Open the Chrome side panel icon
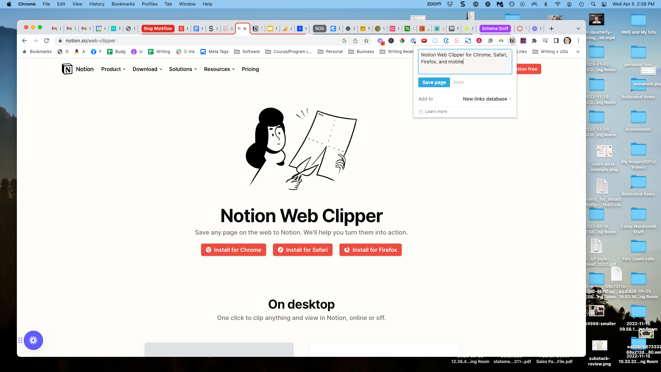 point(556,41)
